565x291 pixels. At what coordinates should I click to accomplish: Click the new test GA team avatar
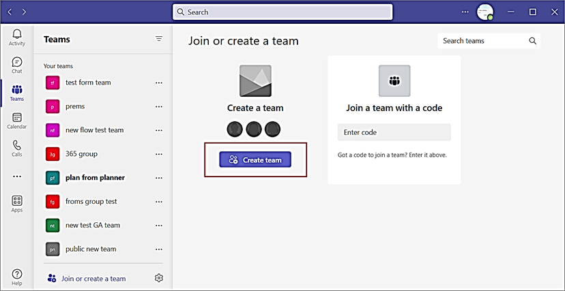(x=53, y=225)
